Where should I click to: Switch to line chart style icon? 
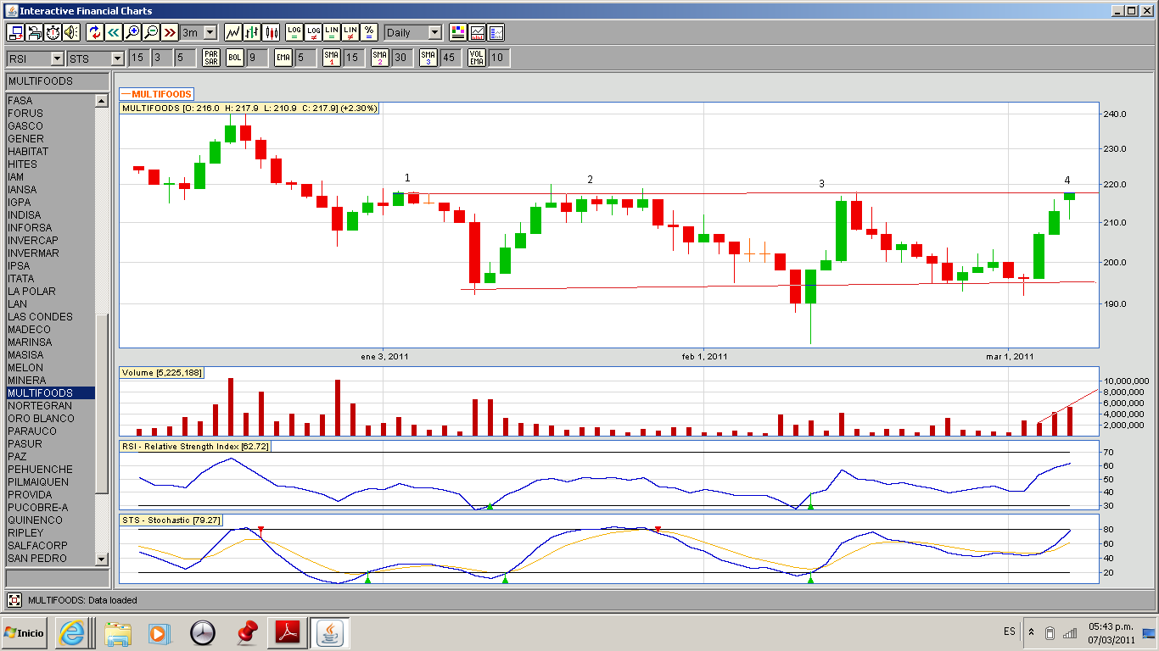233,32
